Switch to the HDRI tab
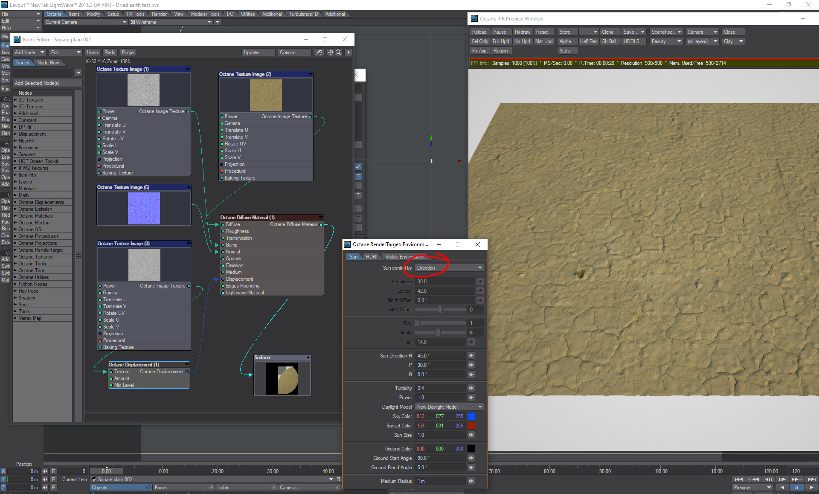The height and width of the screenshot is (494, 819). pos(371,257)
